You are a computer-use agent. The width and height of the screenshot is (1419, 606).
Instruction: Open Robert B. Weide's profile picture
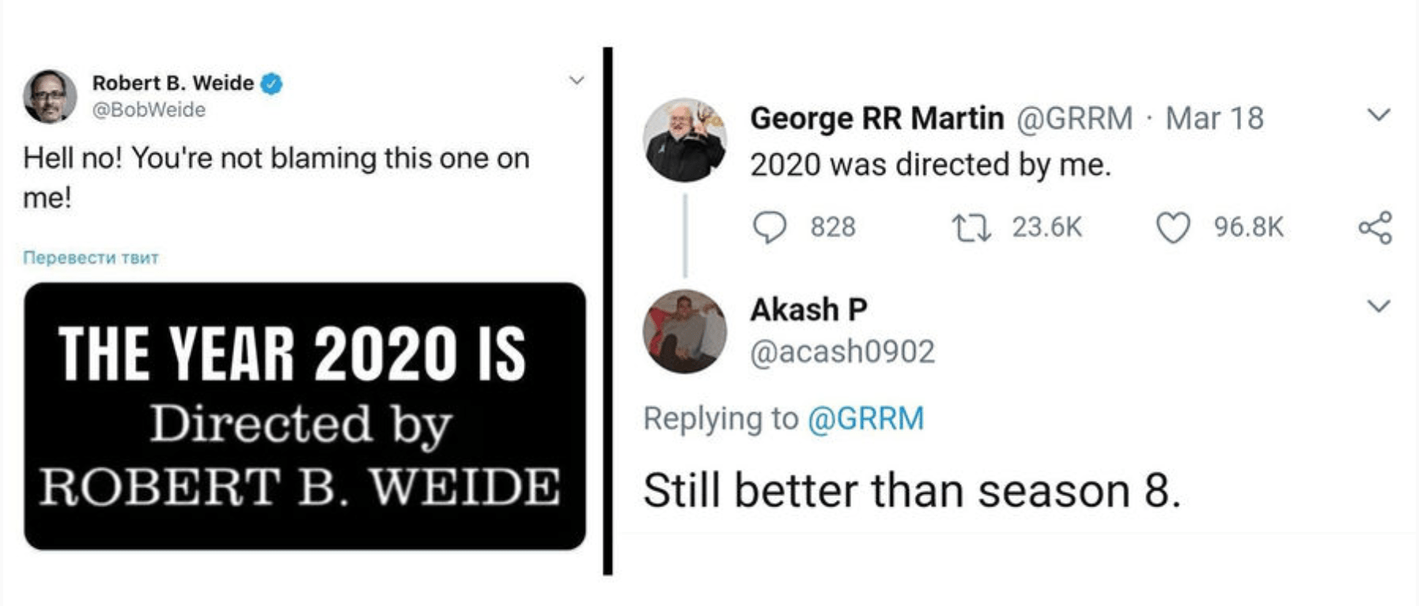click(50, 97)
